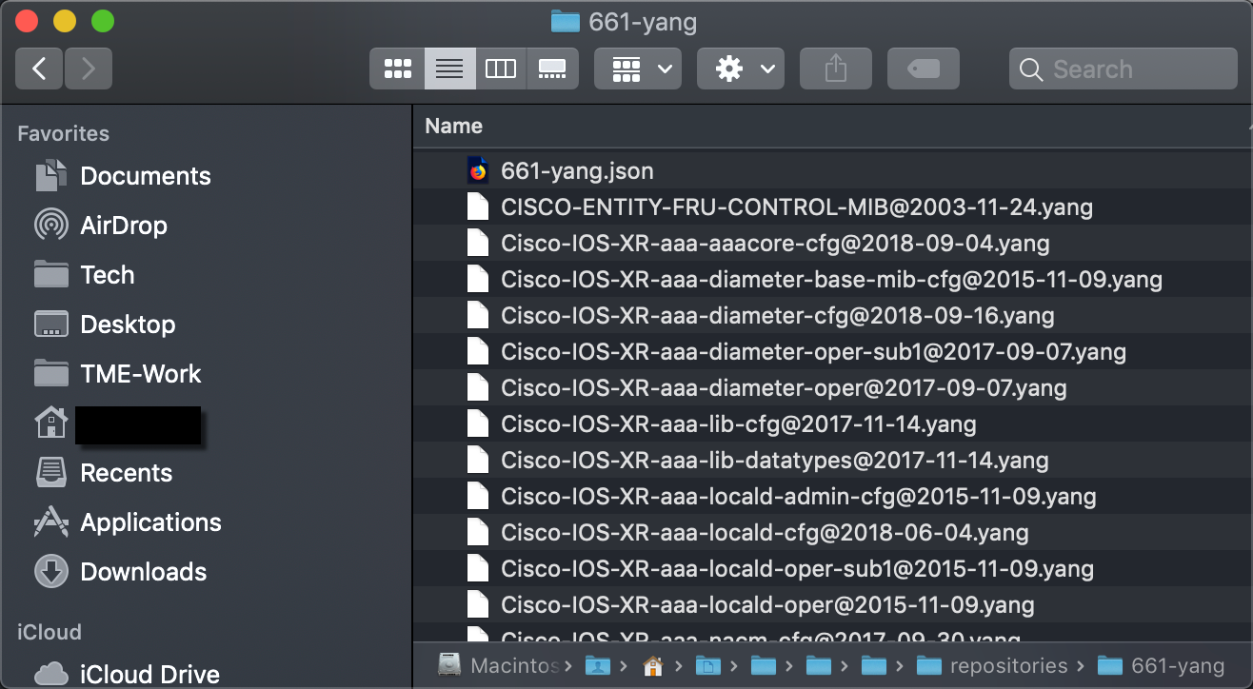Select Cisco-IOS-XR-aaa-locald-oper@2015-11-09.yang

(833, 605)
